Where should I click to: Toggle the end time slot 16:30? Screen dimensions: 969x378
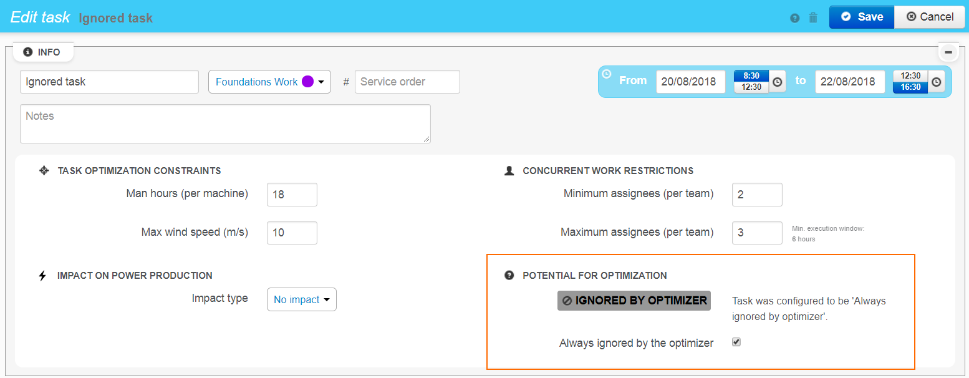pyautogui.click(x=910, y=89)
